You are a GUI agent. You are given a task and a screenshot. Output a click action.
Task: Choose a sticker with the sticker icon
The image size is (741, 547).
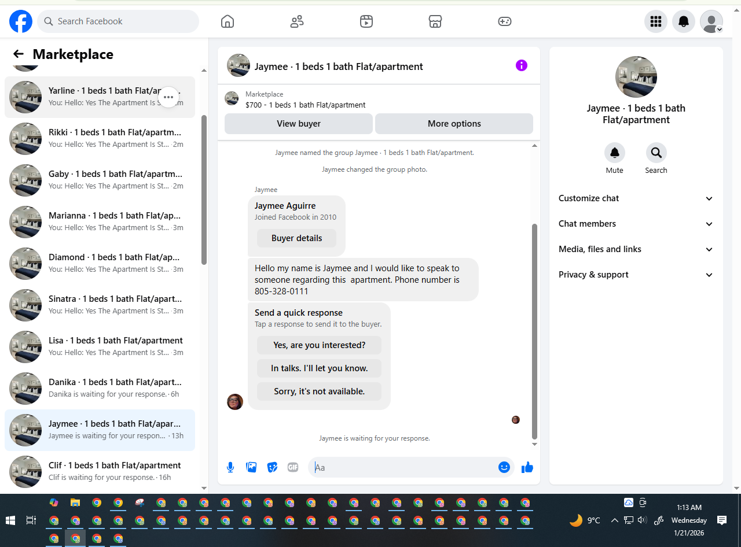point(272,467)
